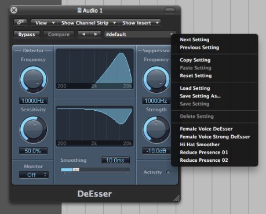Click the Detector Sensitivity knob
This screenshot has height=214, width=266.
coord(34,129)
